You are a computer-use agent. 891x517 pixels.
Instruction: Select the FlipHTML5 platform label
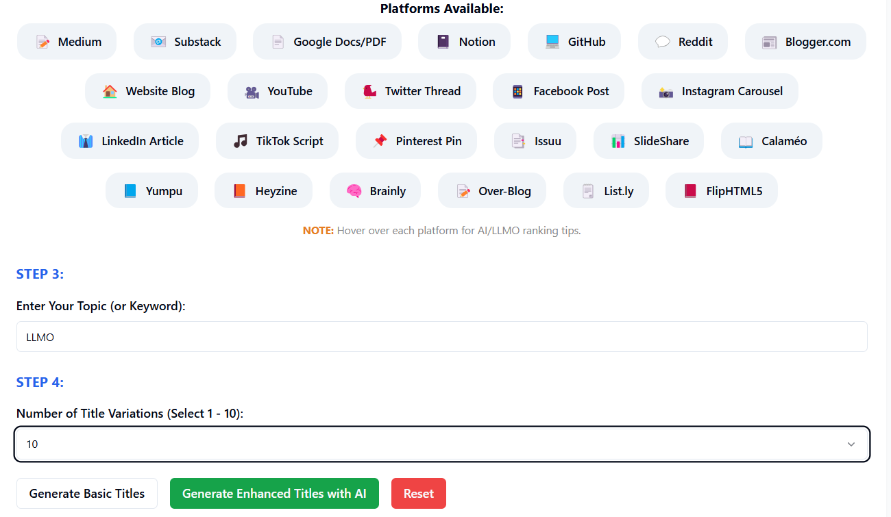(734, 191)
